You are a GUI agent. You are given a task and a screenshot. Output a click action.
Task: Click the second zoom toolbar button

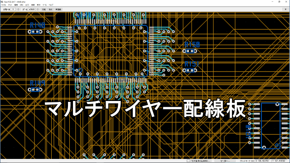tap(50, 9)
